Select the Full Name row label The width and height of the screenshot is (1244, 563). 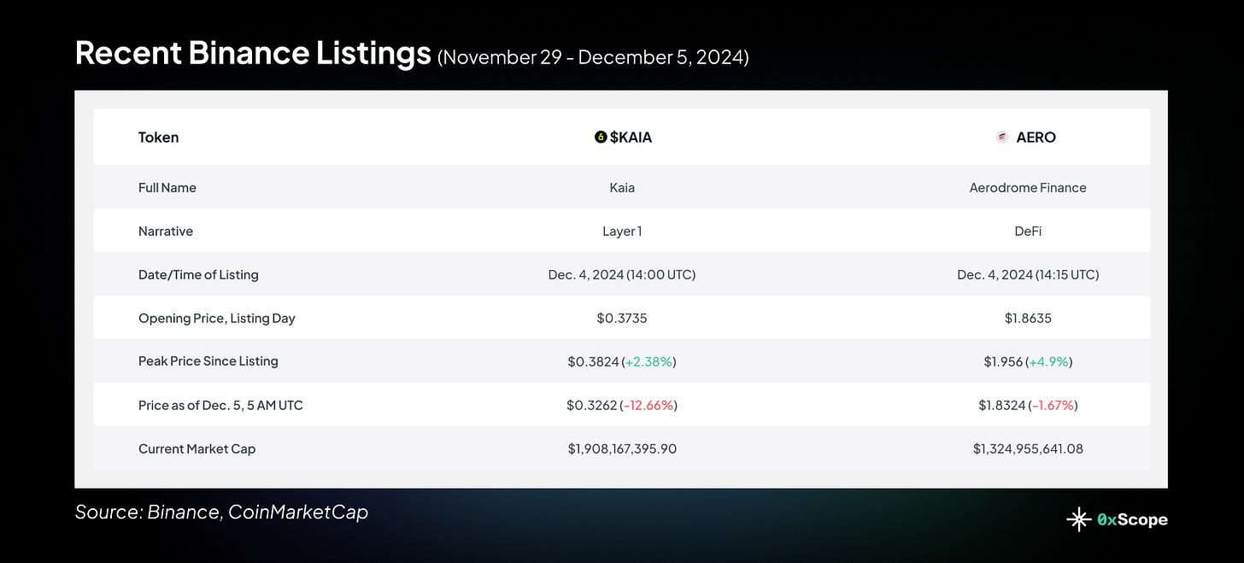(167, 187)
